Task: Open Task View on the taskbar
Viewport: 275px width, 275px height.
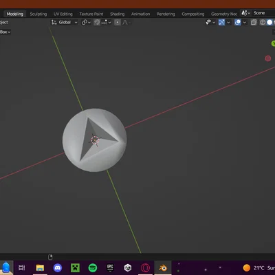Action: [22, 267]
